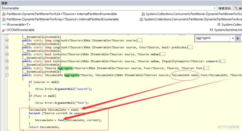Expand Contains method with comparer parameter
Screen dimensions: 242x131
click(7, 61)
